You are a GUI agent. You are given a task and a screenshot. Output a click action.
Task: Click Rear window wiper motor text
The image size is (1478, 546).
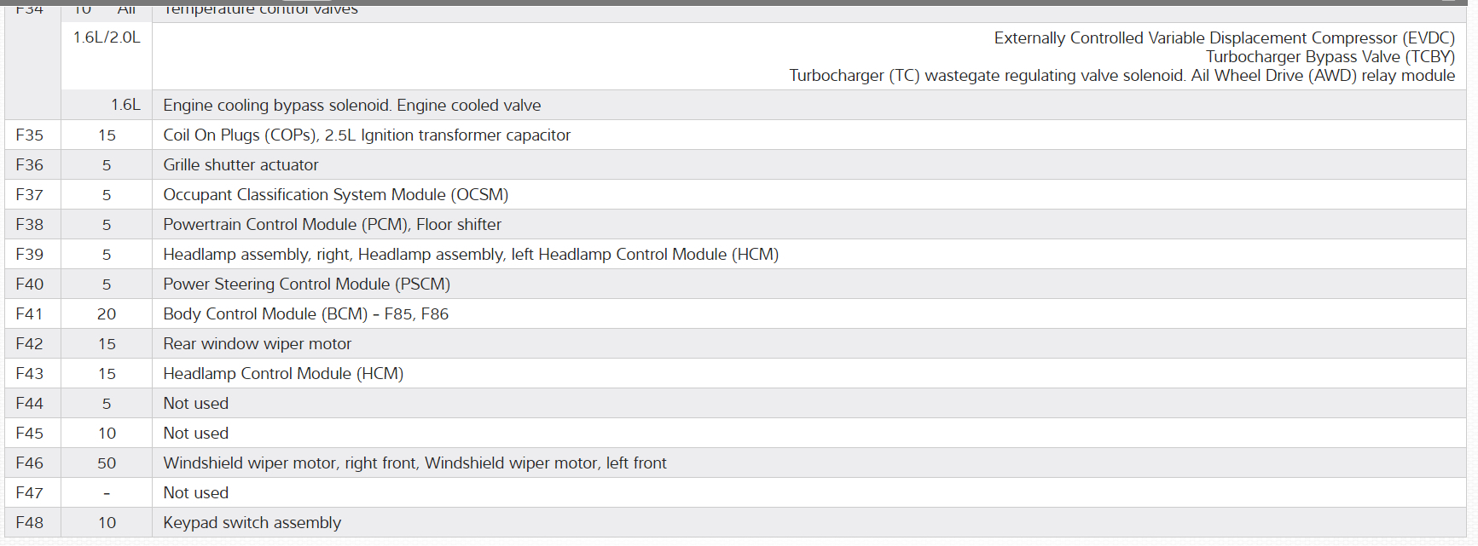coord(257,344)
